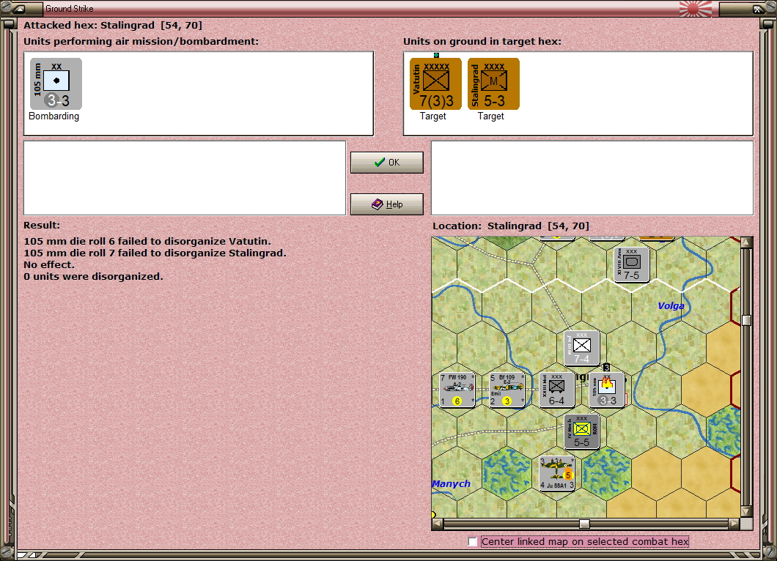Click the map scroll down arrow
The width and height of the screenshot is (777, 561).
[x=747, y=511]
